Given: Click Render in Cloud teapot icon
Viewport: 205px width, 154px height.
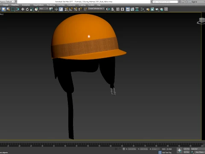Looking at the screenshot, I should click(x=161, y=9).
